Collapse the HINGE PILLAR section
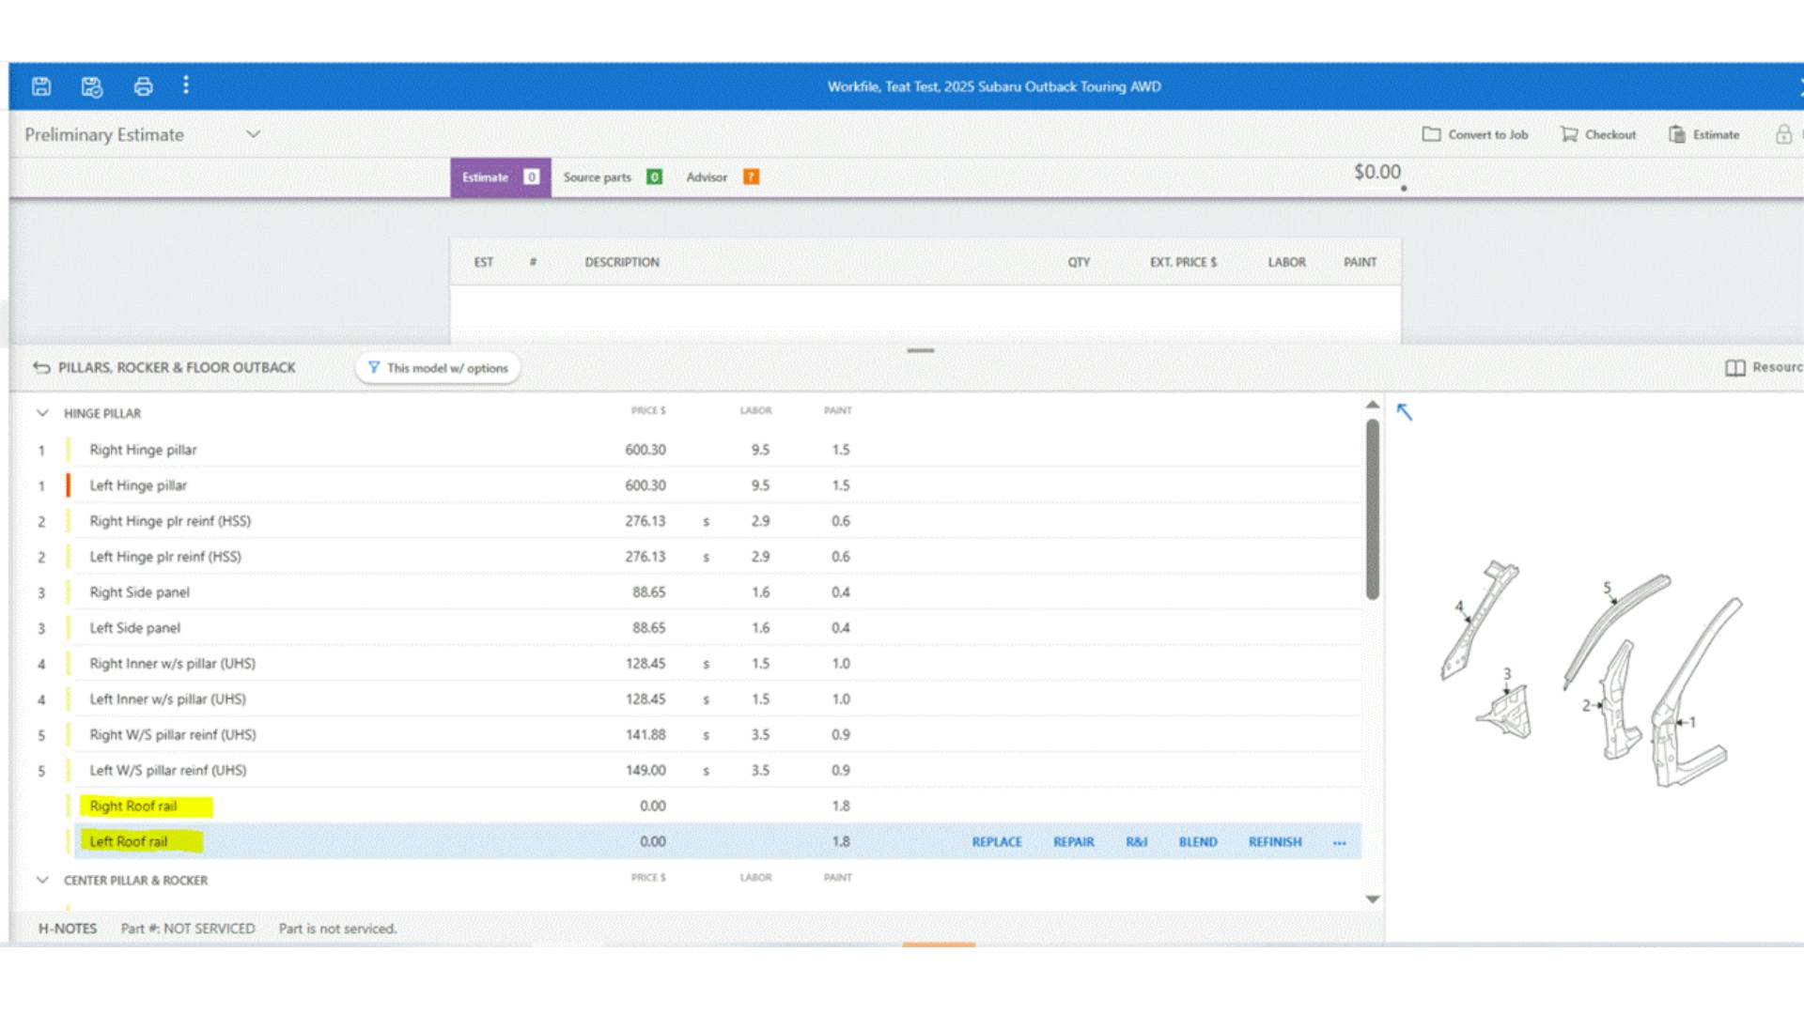 [42, 413]
